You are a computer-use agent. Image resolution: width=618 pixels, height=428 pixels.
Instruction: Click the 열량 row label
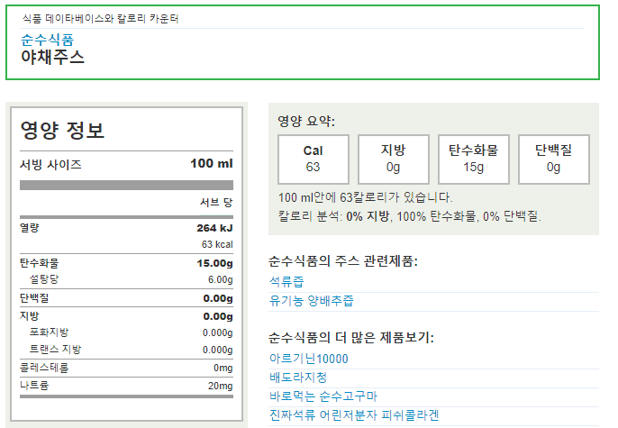pos(30,228)
